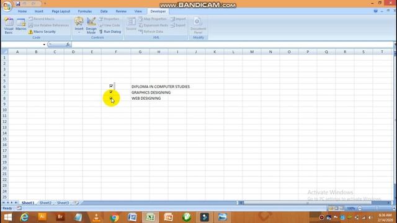Screen dimensions: 397x223
Task: Click Save in Quick Access Toolbar
Action: click(18, 4)
